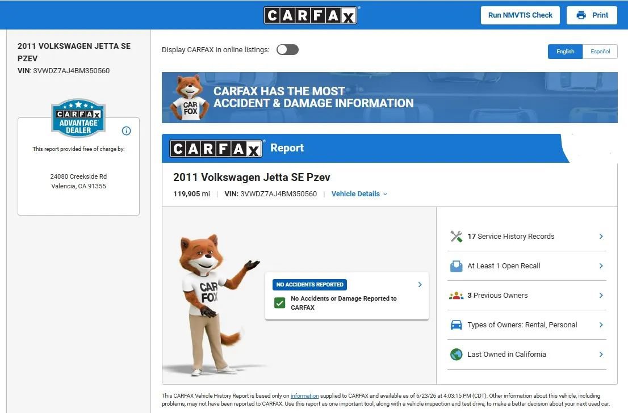Click the green No Accidents checkmark
Screen dimensions: 628x413
279,303
